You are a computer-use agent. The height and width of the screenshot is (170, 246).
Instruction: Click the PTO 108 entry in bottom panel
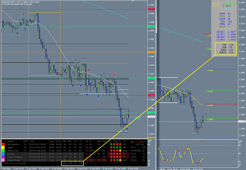coord(138,148)
